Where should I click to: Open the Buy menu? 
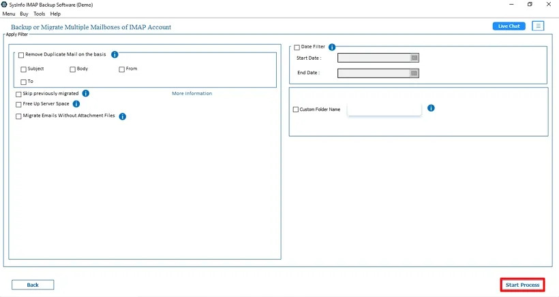click(24, 14)
